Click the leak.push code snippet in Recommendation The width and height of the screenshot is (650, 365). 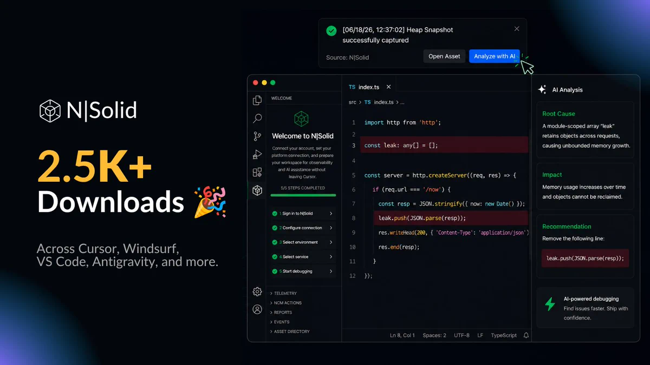[x=585, y=258]
